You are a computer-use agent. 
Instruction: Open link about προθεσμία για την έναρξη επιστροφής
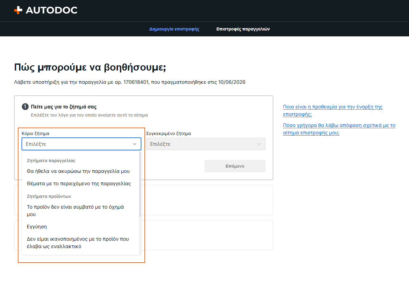[x=333, y=111]
